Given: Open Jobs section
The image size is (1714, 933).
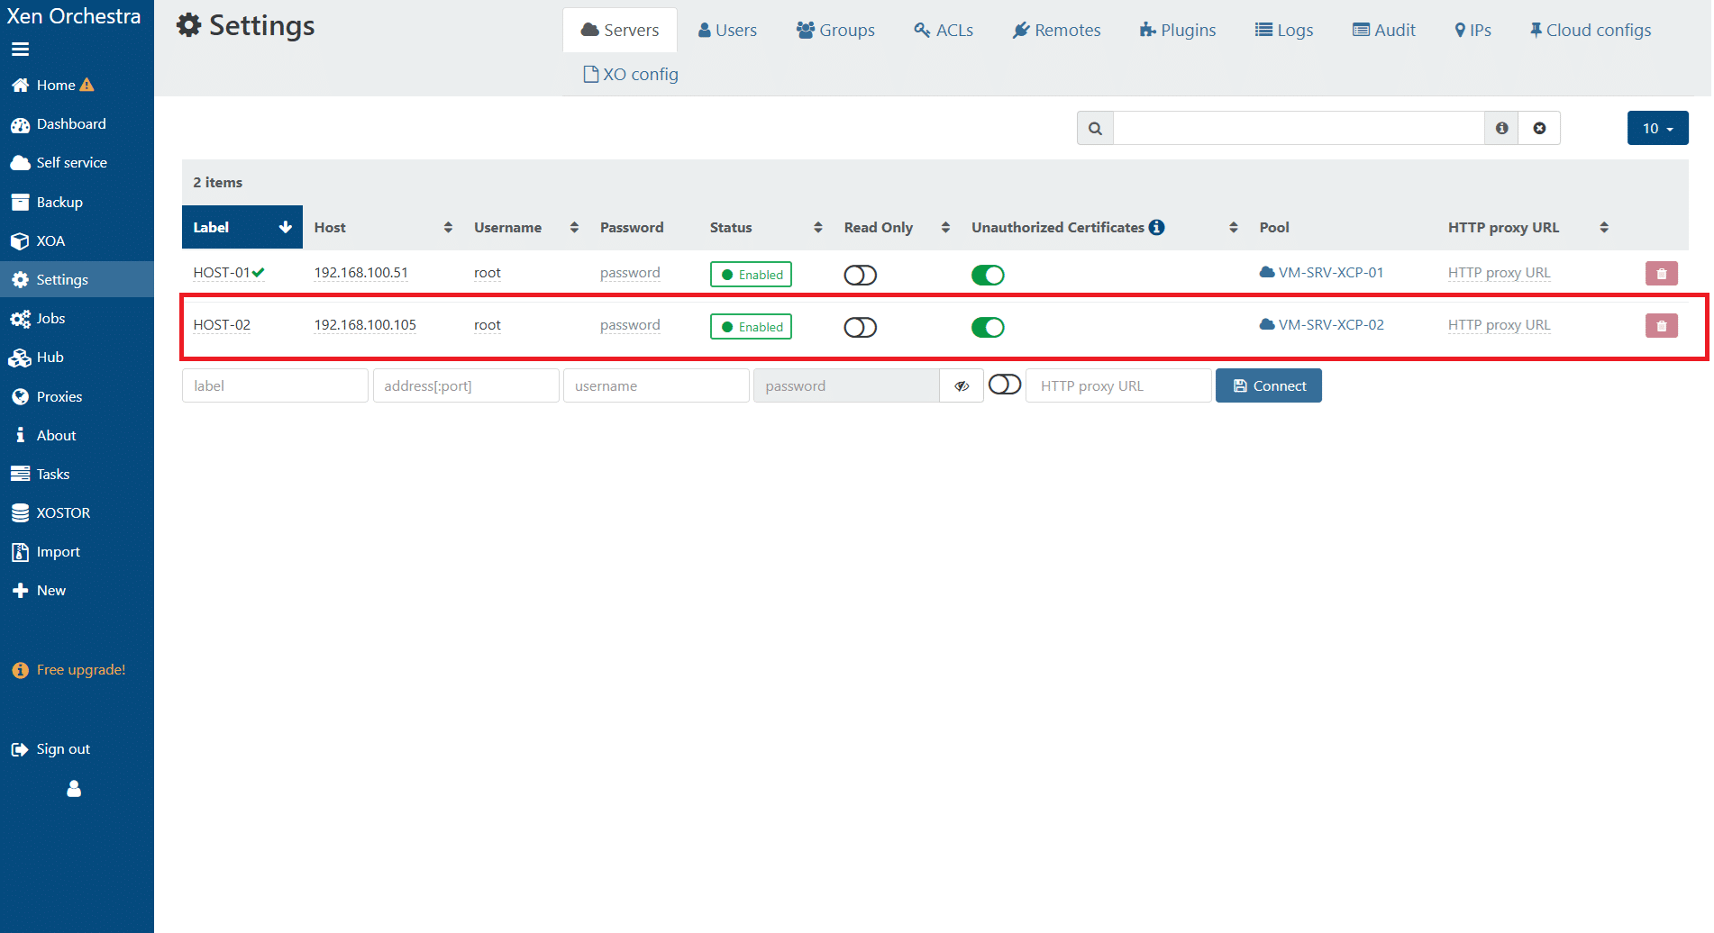Looking at the screenshot, I should (38, 318).
